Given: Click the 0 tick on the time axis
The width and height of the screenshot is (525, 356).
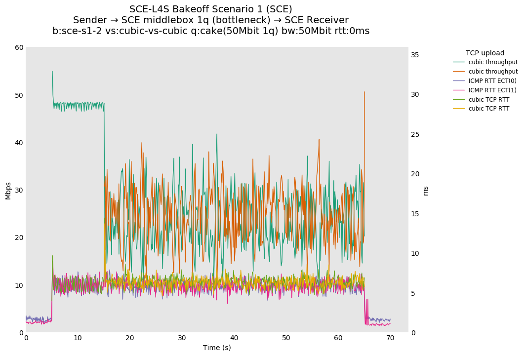Looking at the screenshot, I should [x=26, y=338].
